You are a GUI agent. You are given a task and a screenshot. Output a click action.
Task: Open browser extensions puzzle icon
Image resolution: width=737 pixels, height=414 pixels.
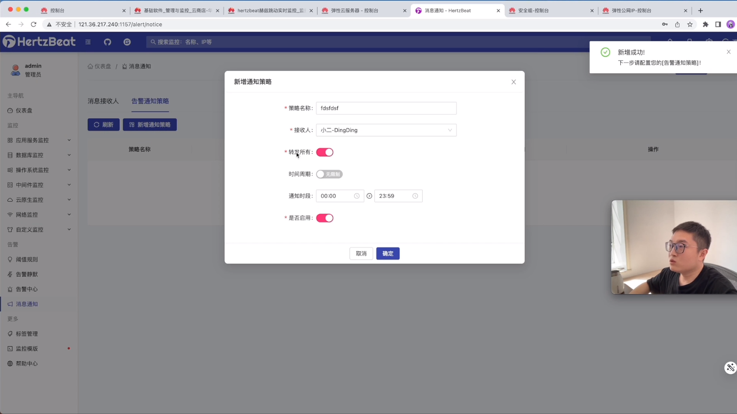(x=706, y=25)
